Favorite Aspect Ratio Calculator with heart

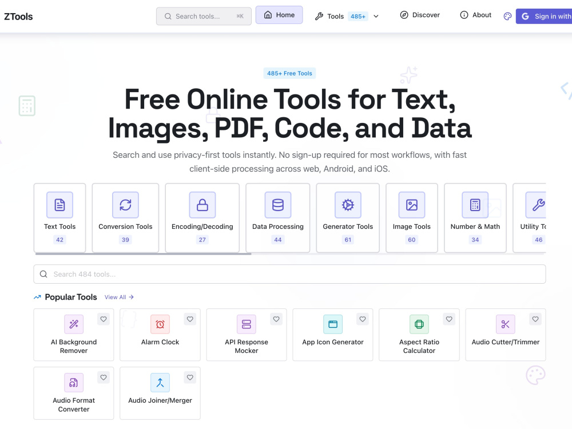click(449, 319)
